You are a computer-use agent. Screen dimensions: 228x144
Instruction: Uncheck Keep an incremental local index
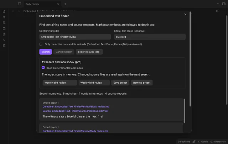pyautogui.click(x=43, y=68)
